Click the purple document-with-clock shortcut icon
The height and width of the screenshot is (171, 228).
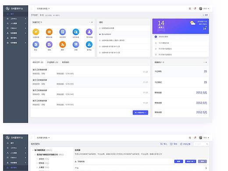(49, 45)
